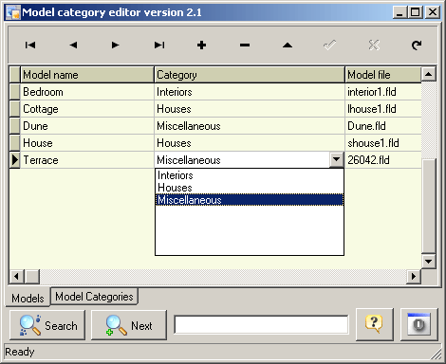
Task: Insert new record with plus icon
Action: coord(201,45)
